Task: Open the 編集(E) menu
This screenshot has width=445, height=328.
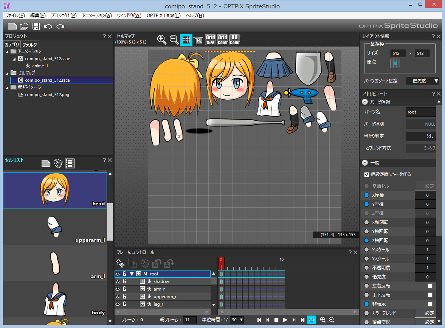Action: pyautogui.click(x=38, y=16)
